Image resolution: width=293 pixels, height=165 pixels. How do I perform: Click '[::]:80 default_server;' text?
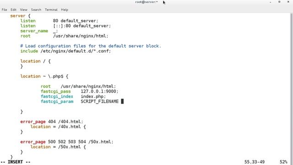pos(82,26)
